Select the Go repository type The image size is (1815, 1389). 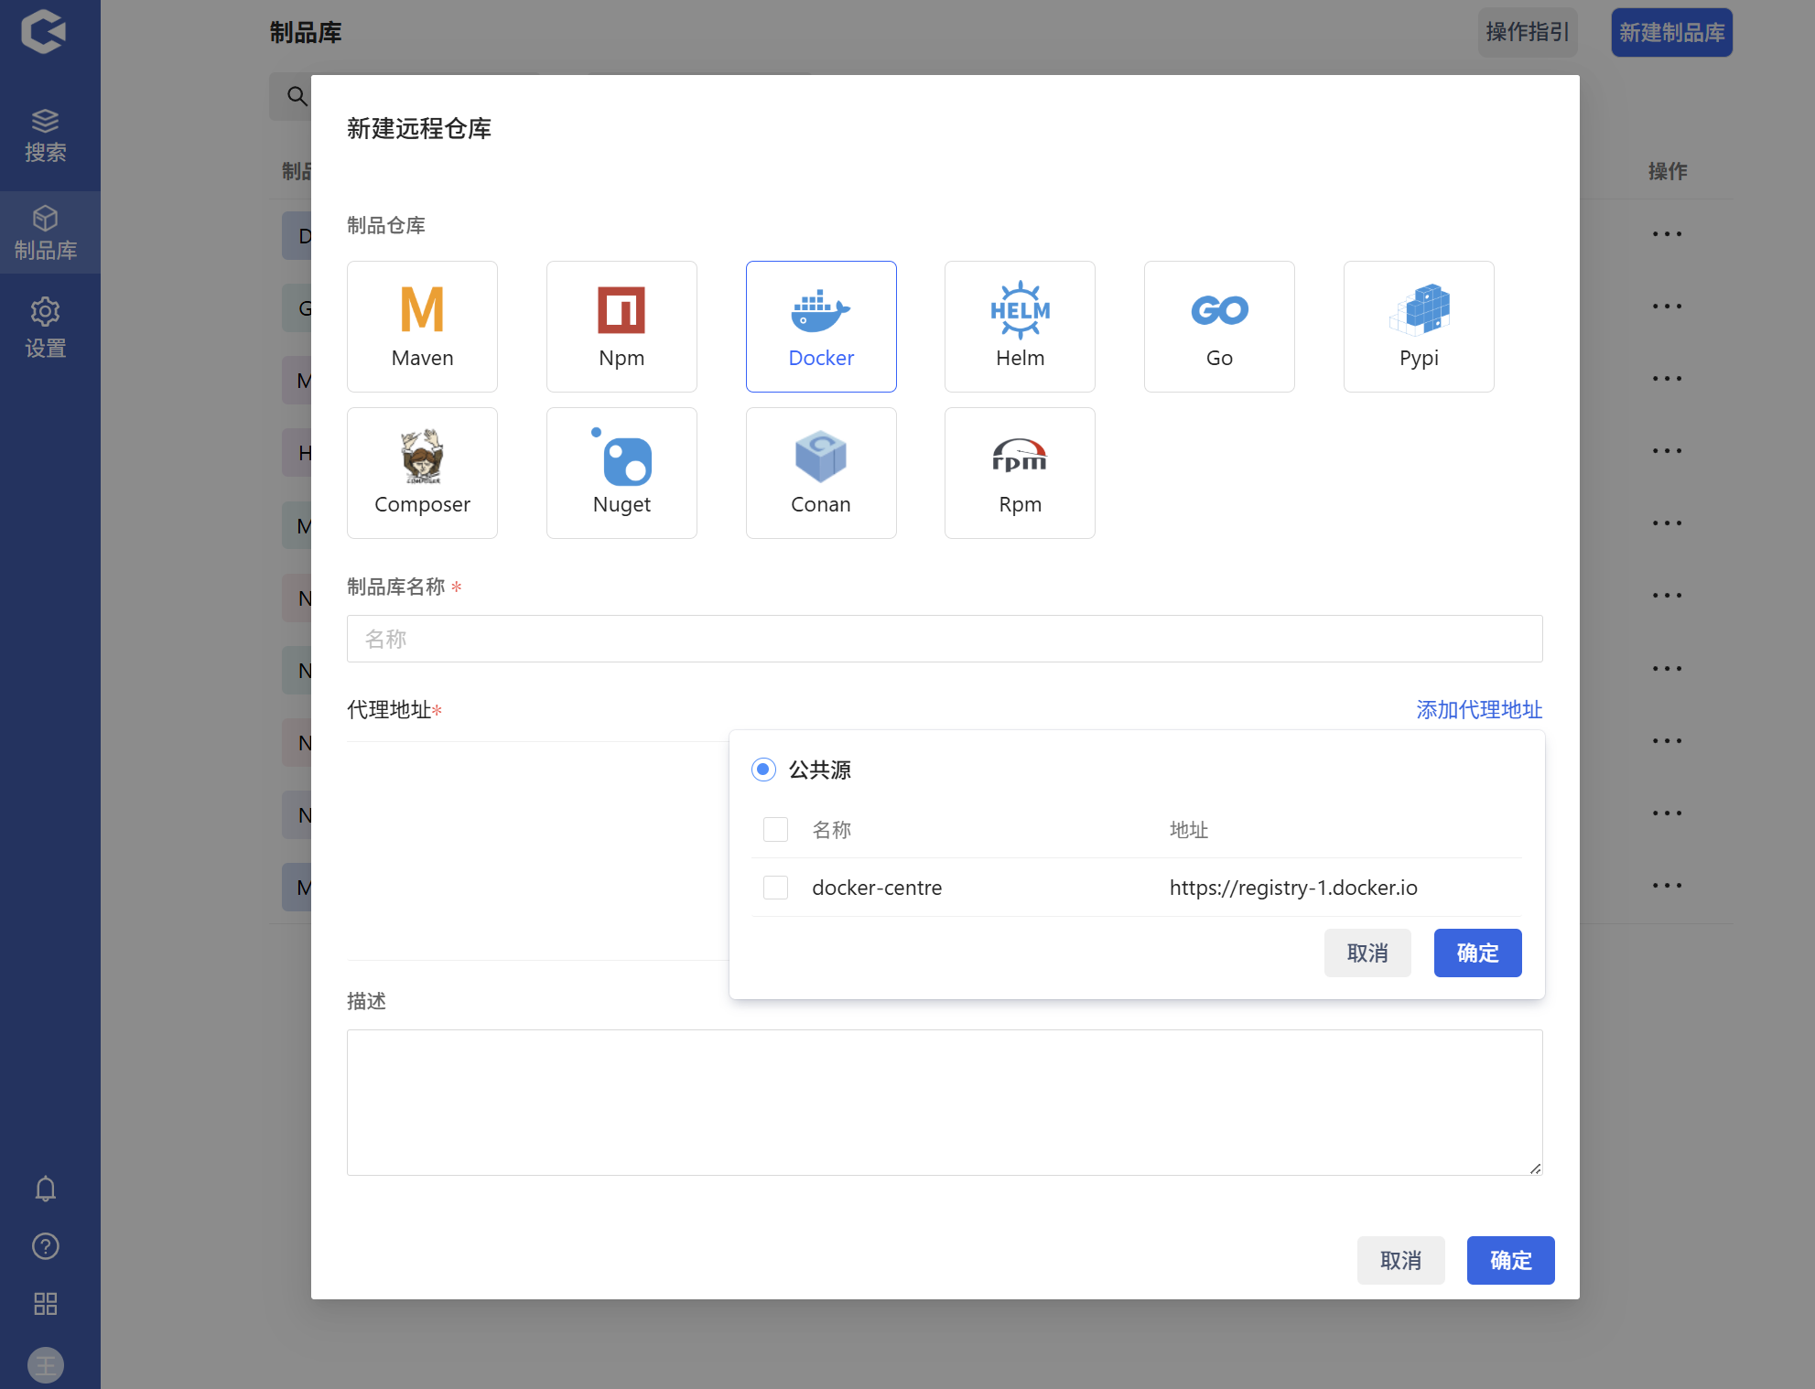(1219, 326)
